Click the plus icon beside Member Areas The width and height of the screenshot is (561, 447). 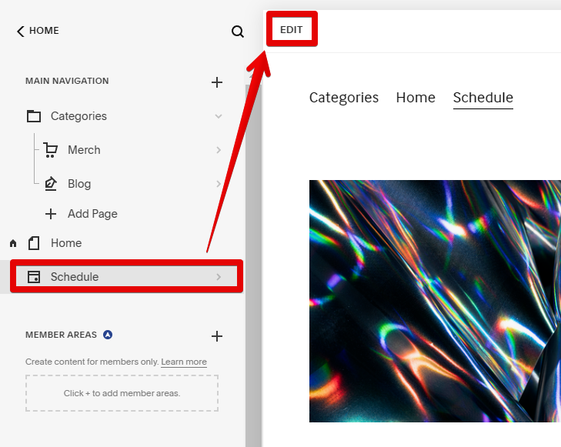217,335
